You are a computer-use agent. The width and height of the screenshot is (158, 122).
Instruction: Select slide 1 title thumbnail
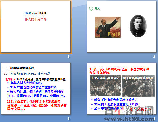point(36,27)
